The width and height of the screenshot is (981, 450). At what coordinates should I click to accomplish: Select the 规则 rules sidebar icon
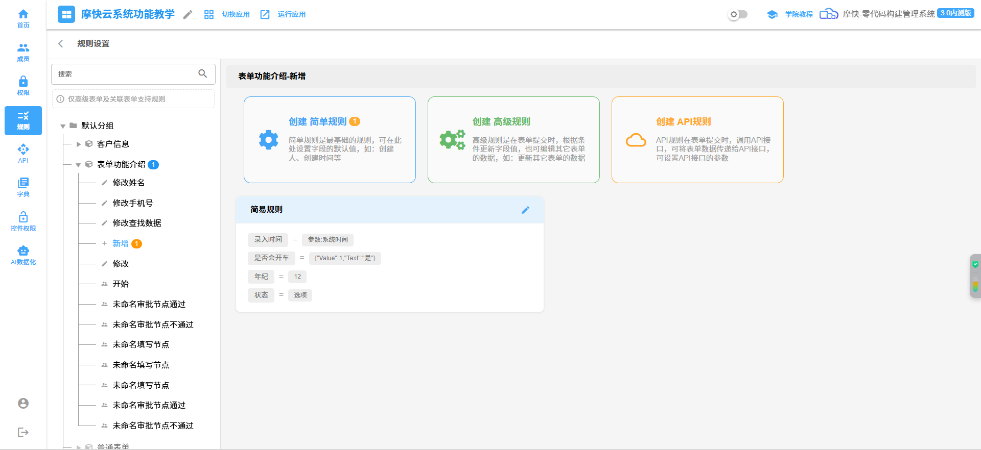coord(23,120)
